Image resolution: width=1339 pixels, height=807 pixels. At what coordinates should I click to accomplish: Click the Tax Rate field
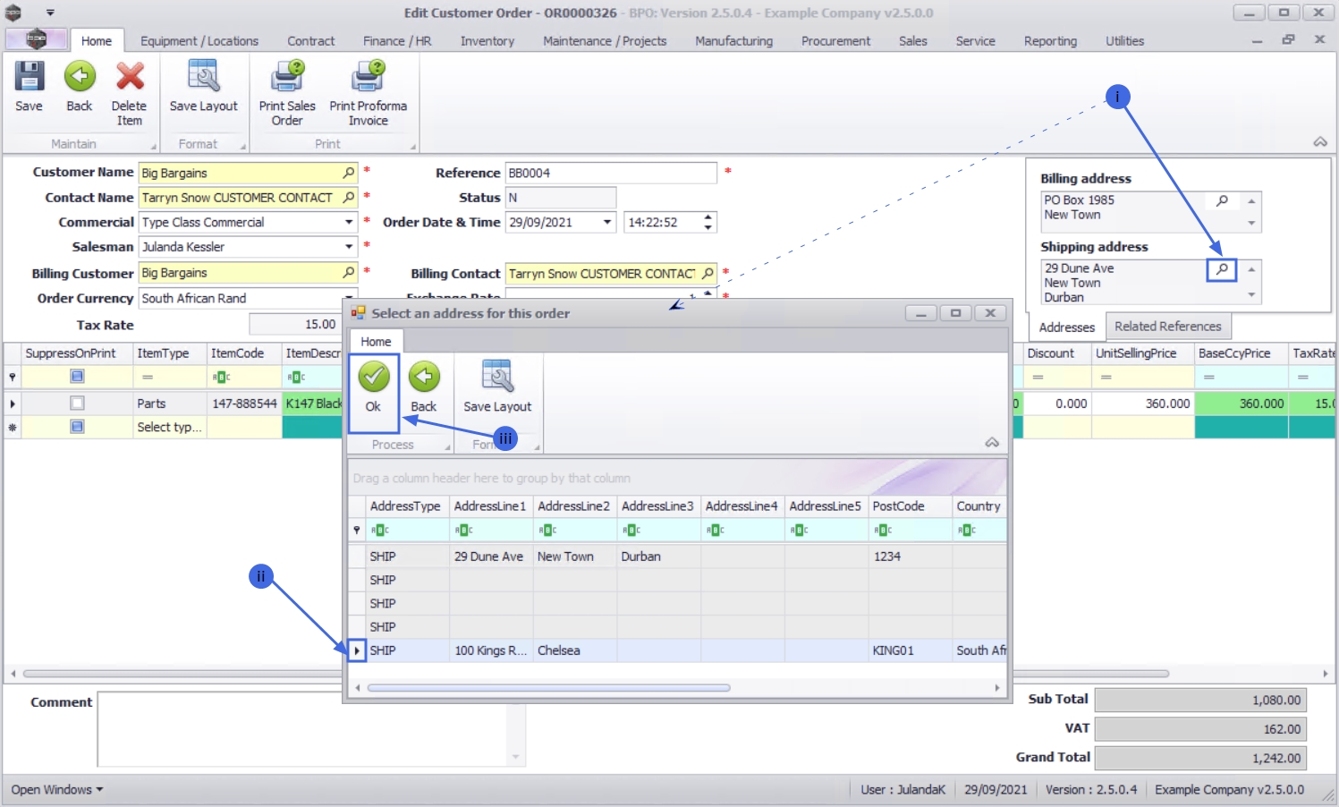(x=294, y=325)
